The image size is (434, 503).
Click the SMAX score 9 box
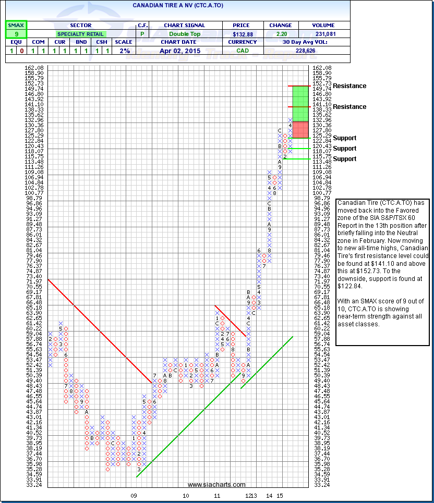pos(16,34)
